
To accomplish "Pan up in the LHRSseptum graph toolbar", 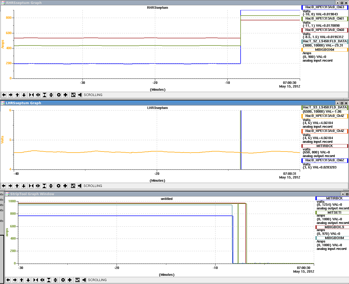I will [x=17, y=186].
